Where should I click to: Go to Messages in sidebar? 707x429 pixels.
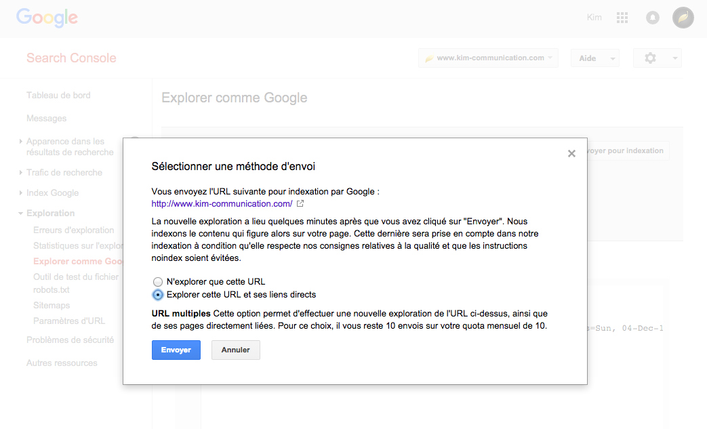click(46, 119)
